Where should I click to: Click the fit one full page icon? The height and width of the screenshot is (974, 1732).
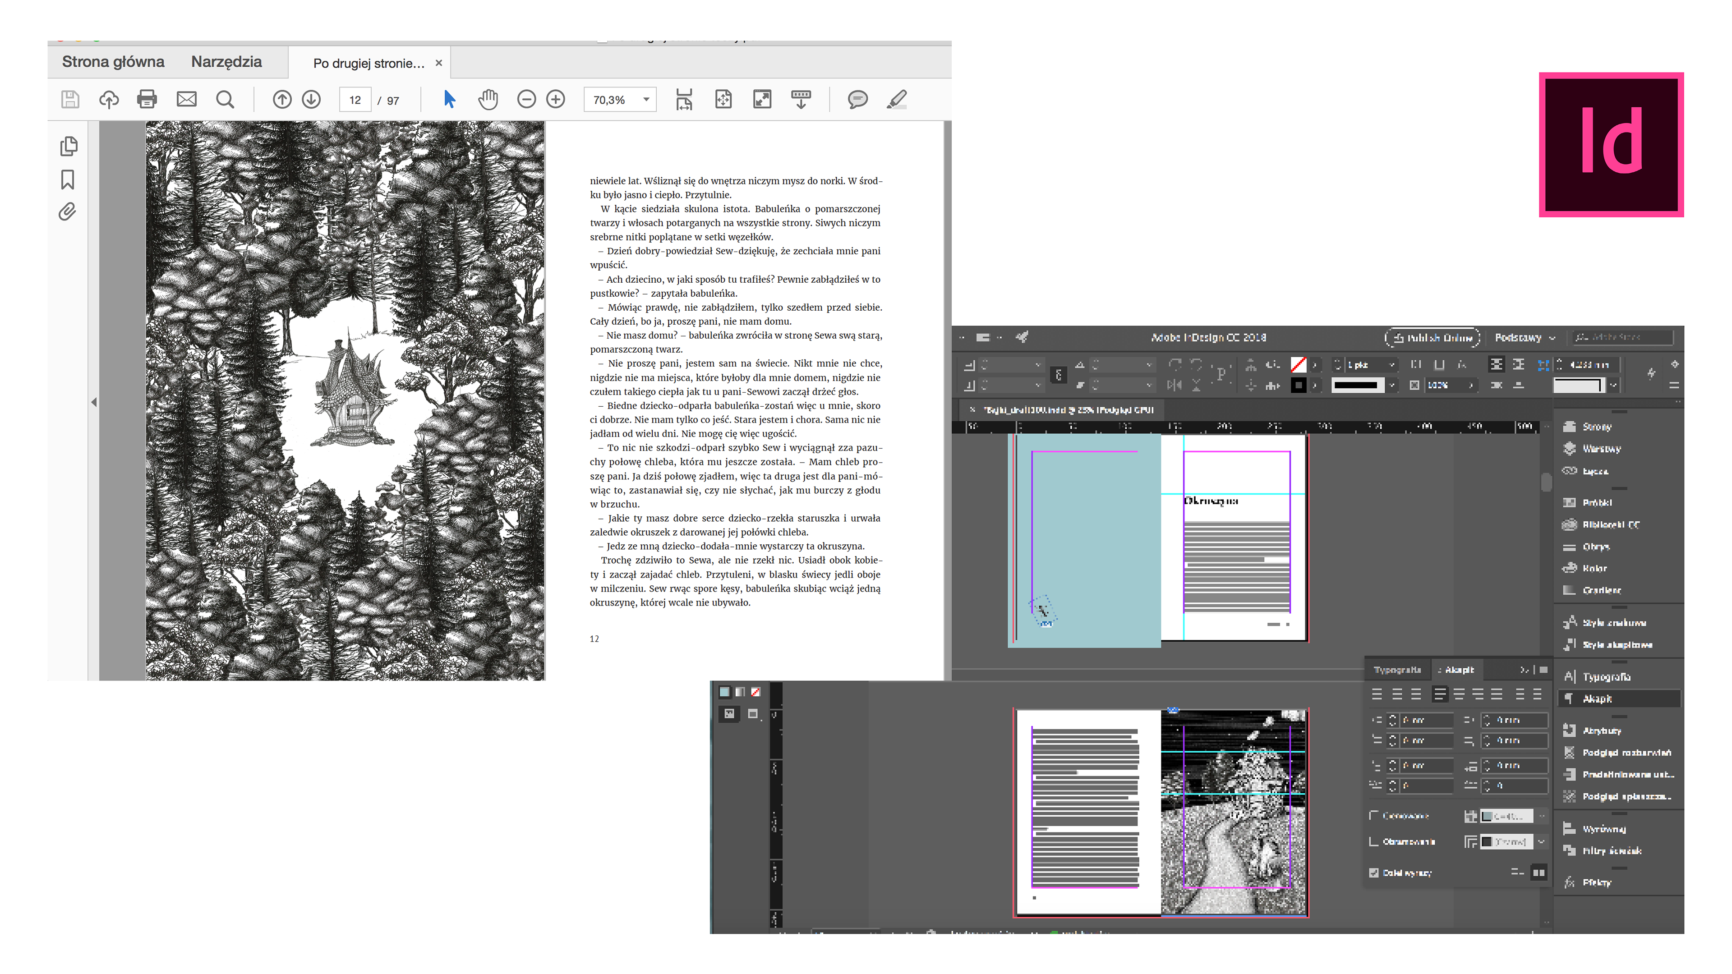723,100
